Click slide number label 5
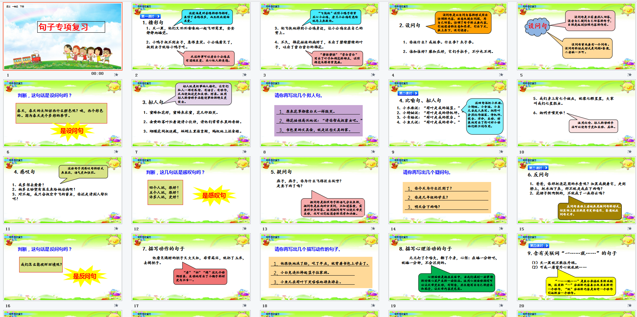 click(521, 75)
